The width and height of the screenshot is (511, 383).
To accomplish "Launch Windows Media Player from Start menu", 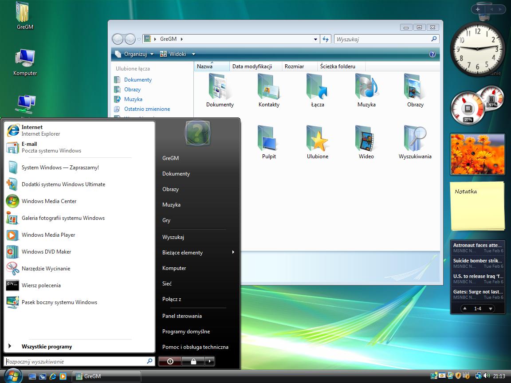I will coord(79,235).
